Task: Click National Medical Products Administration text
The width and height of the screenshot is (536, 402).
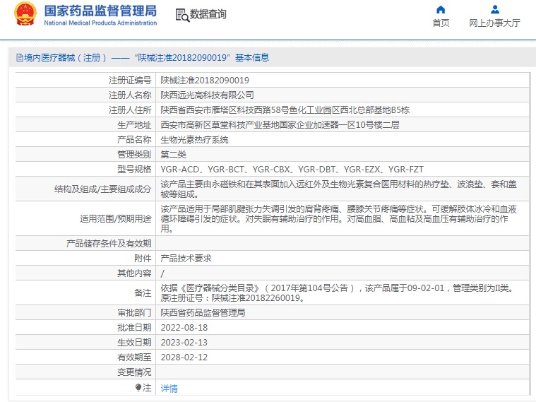Action: [x=100, y=23]
